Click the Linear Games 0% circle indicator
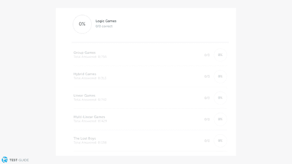The width and height of the screenshot is (292, 164). click(x=220, y=98)
